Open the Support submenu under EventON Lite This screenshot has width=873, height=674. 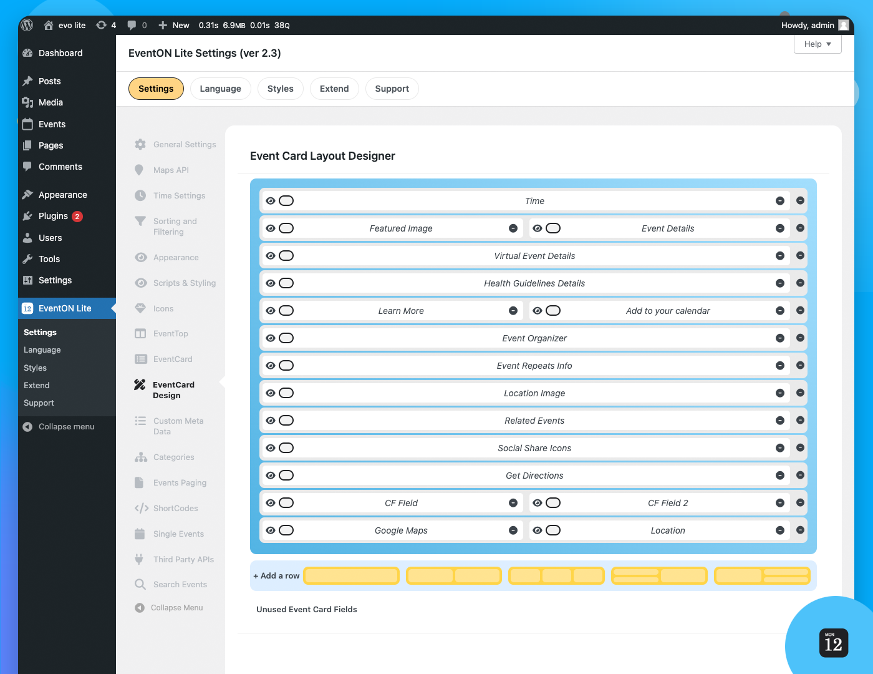coord(39,403)
